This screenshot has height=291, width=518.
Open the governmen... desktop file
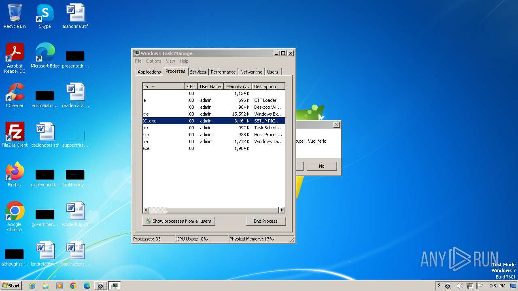click(x=45, y=217)
